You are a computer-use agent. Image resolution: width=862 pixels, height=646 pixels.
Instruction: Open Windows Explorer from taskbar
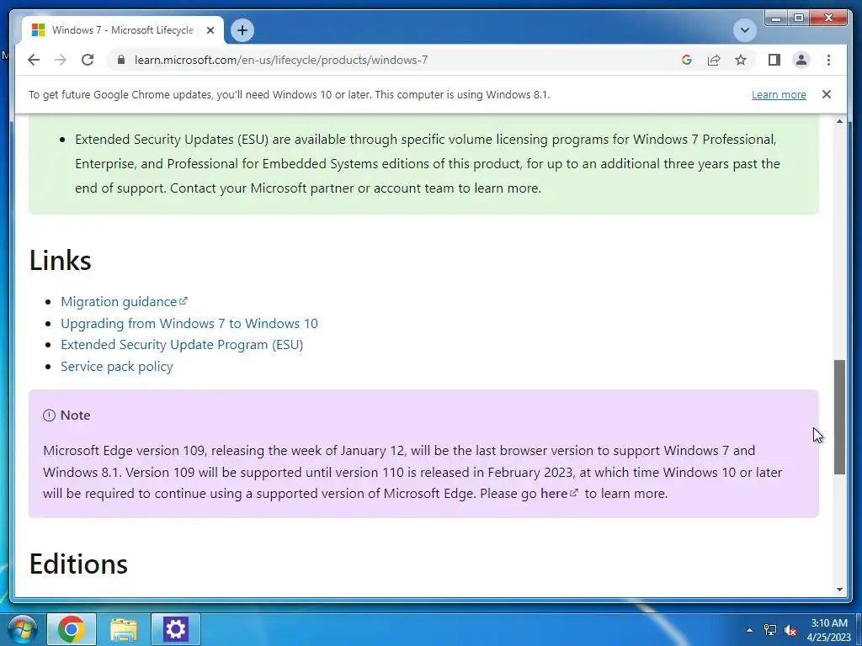click(124, 629)
